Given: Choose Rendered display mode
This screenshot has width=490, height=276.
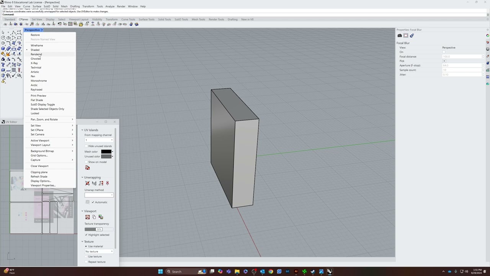Looking at the screenshot, I should click(x=50, y=54).
